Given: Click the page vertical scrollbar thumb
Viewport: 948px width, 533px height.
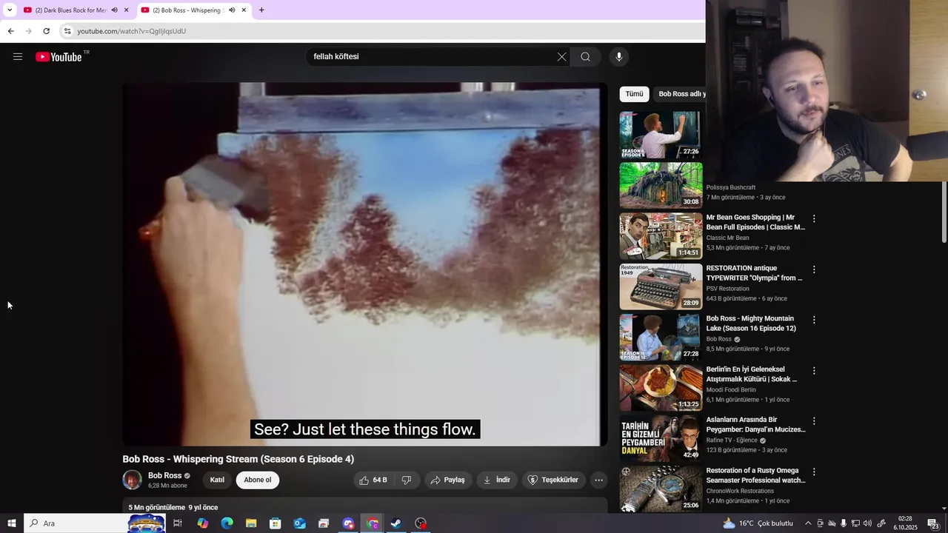Looking at the screenshot, I should pos(944,212).
